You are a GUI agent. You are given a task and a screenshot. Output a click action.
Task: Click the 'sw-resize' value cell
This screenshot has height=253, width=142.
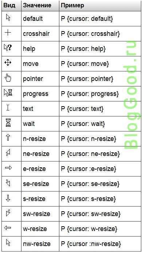pos(40,214)
